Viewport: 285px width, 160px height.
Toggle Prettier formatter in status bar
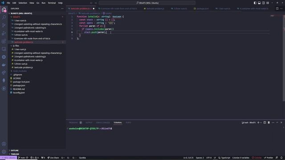click(x=269, y=158)
